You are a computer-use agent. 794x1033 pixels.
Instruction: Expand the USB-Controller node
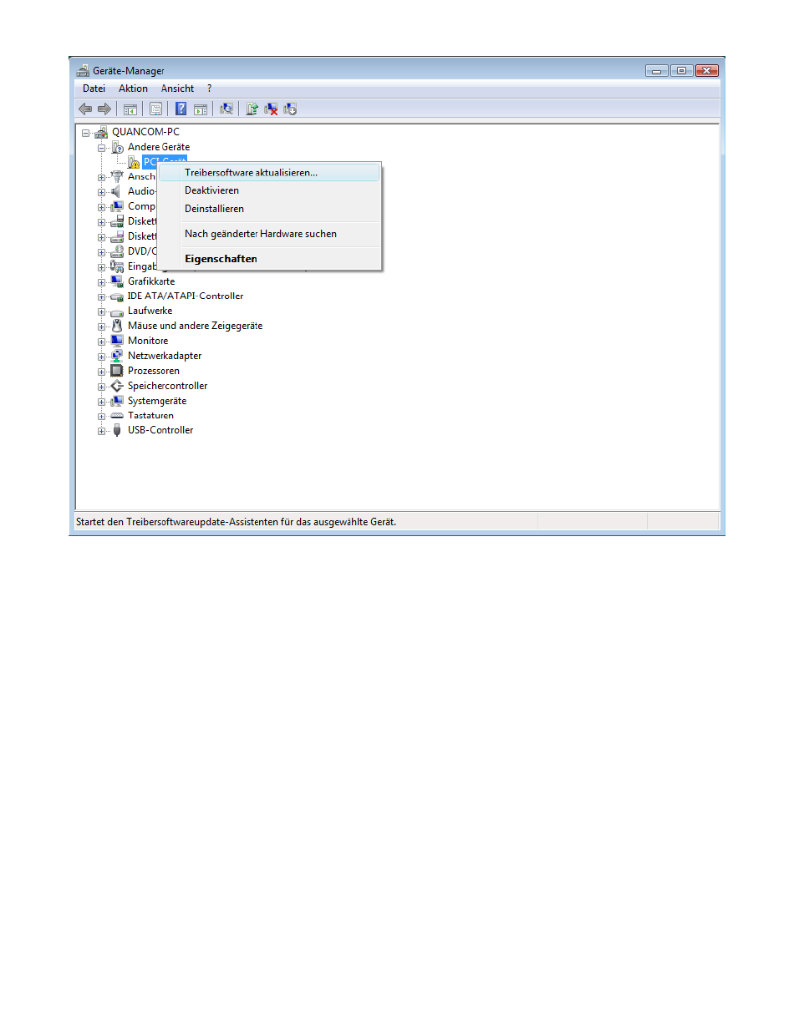pyautogui.click(x=102, y=432)
